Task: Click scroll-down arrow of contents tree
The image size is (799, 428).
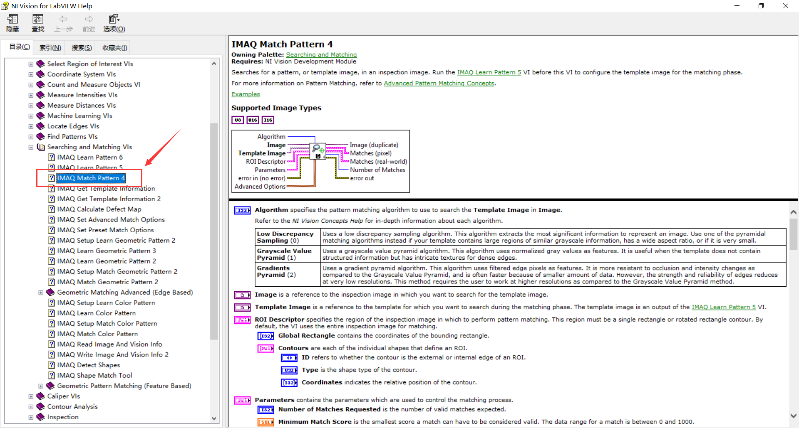Action: tap(214, 418)
